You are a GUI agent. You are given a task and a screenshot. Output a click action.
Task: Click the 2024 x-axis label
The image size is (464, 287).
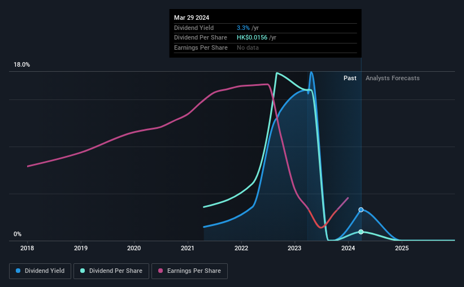(348, 248)
